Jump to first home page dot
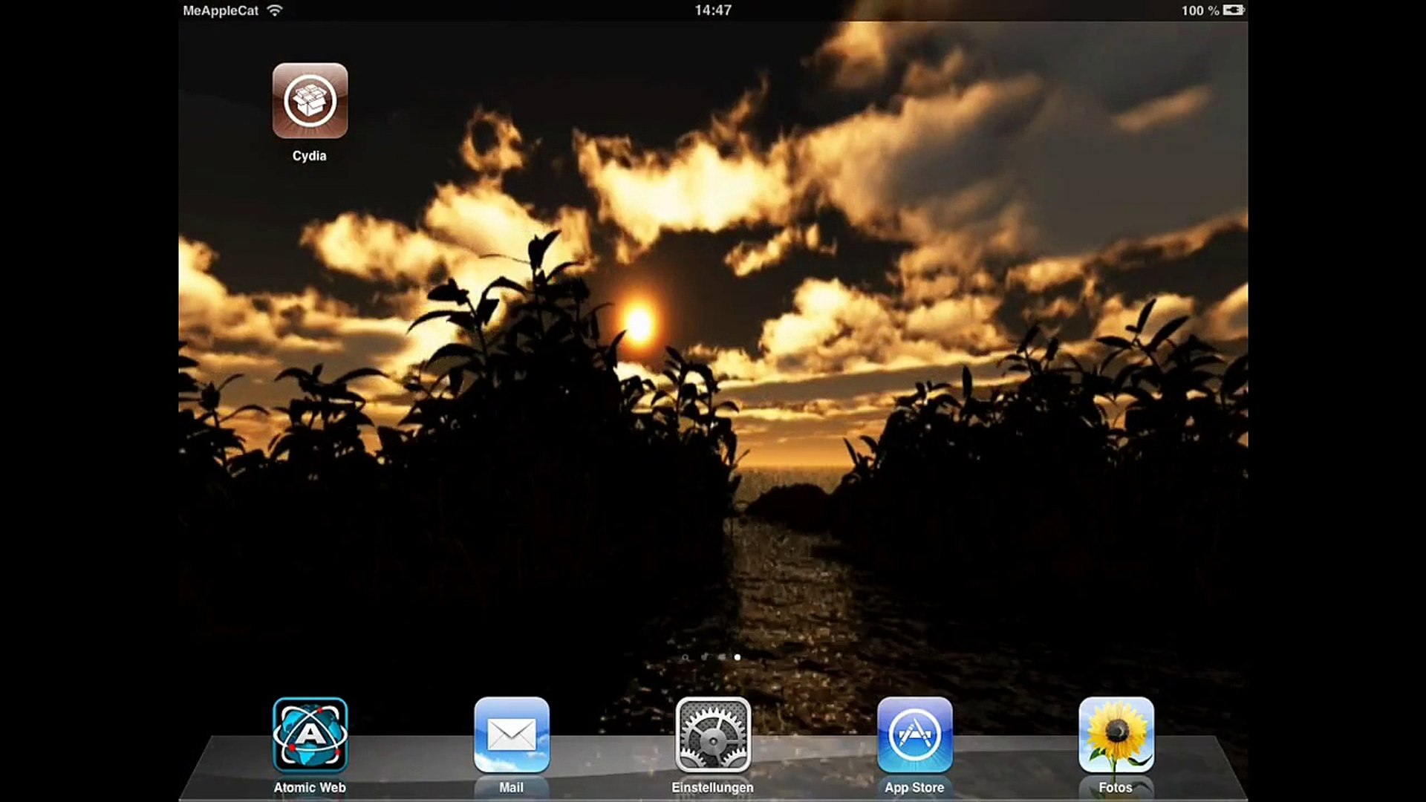Viewport: 1426px width, 802px height. click(703, 657)
